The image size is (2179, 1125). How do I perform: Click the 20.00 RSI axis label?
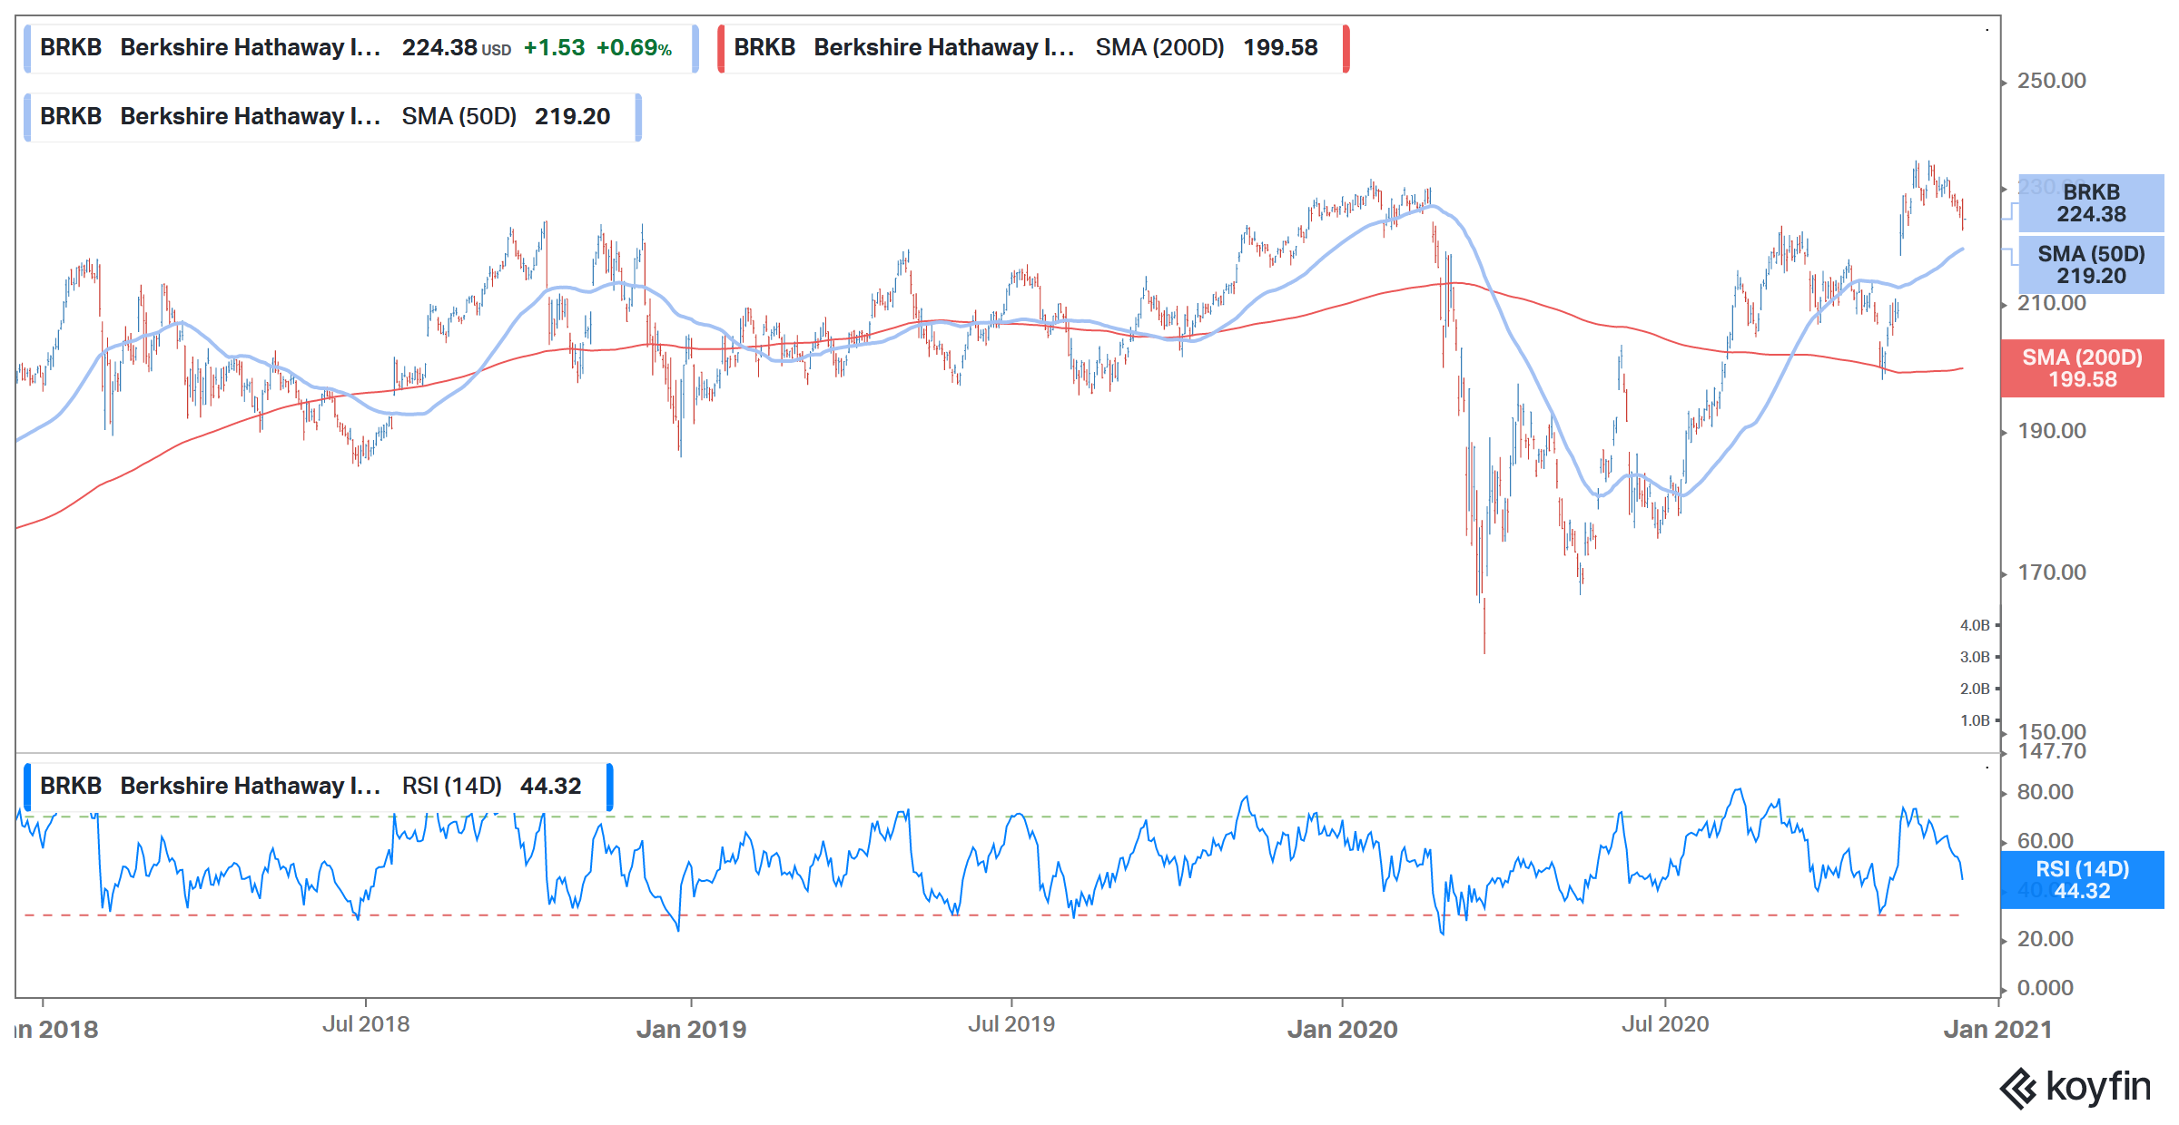point(2045,939)
